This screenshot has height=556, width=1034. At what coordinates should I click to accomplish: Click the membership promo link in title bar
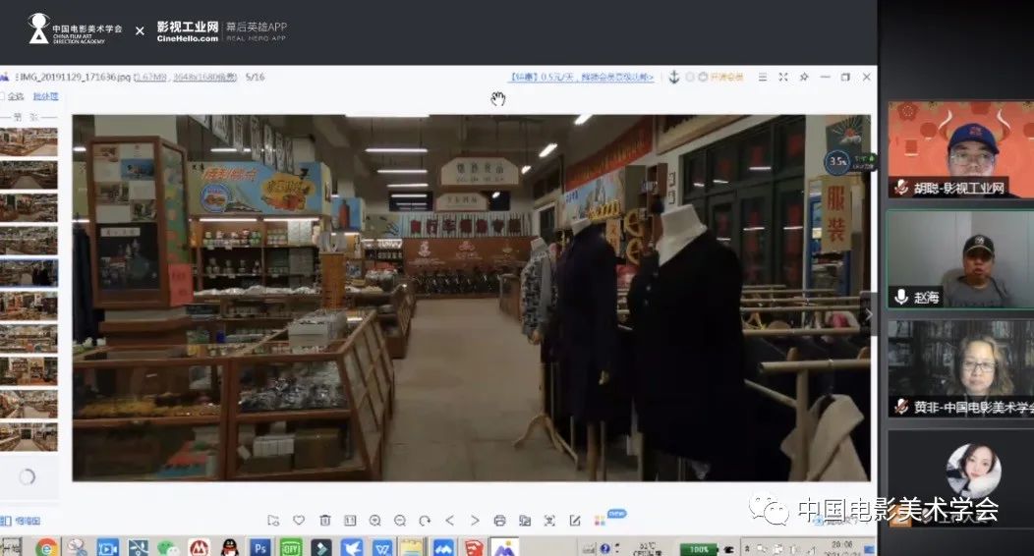pos(581,77)
